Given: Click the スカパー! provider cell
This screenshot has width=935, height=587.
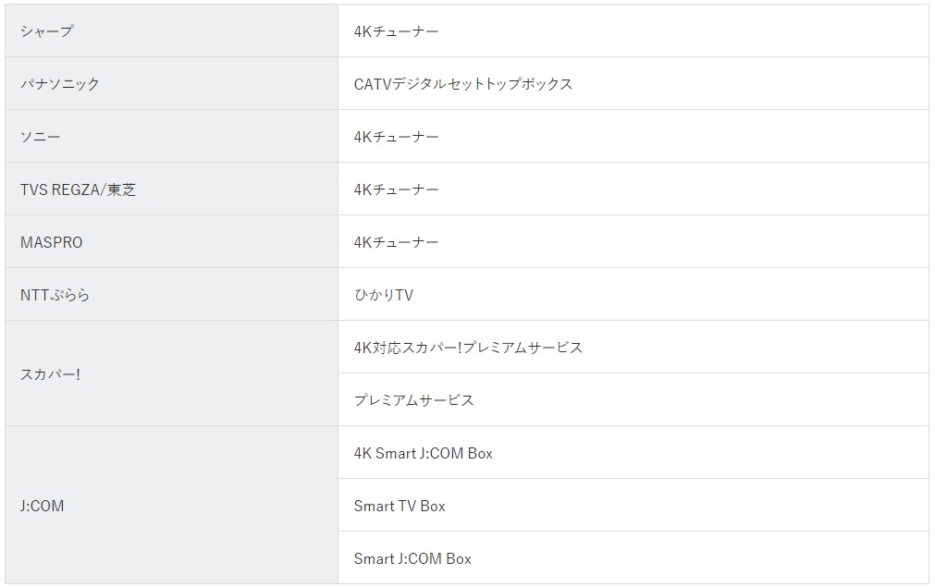Looking at the screenshot, I should click(x=172, y=373).
